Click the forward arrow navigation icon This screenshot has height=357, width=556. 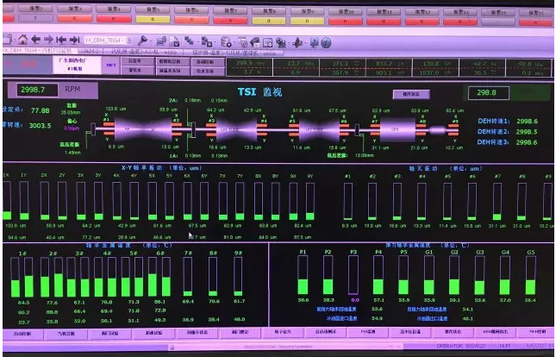(x=47, y=40)
